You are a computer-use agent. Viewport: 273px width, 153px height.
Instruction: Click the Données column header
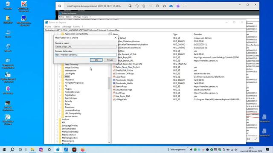pyautogui.click(x=197, y=34)
